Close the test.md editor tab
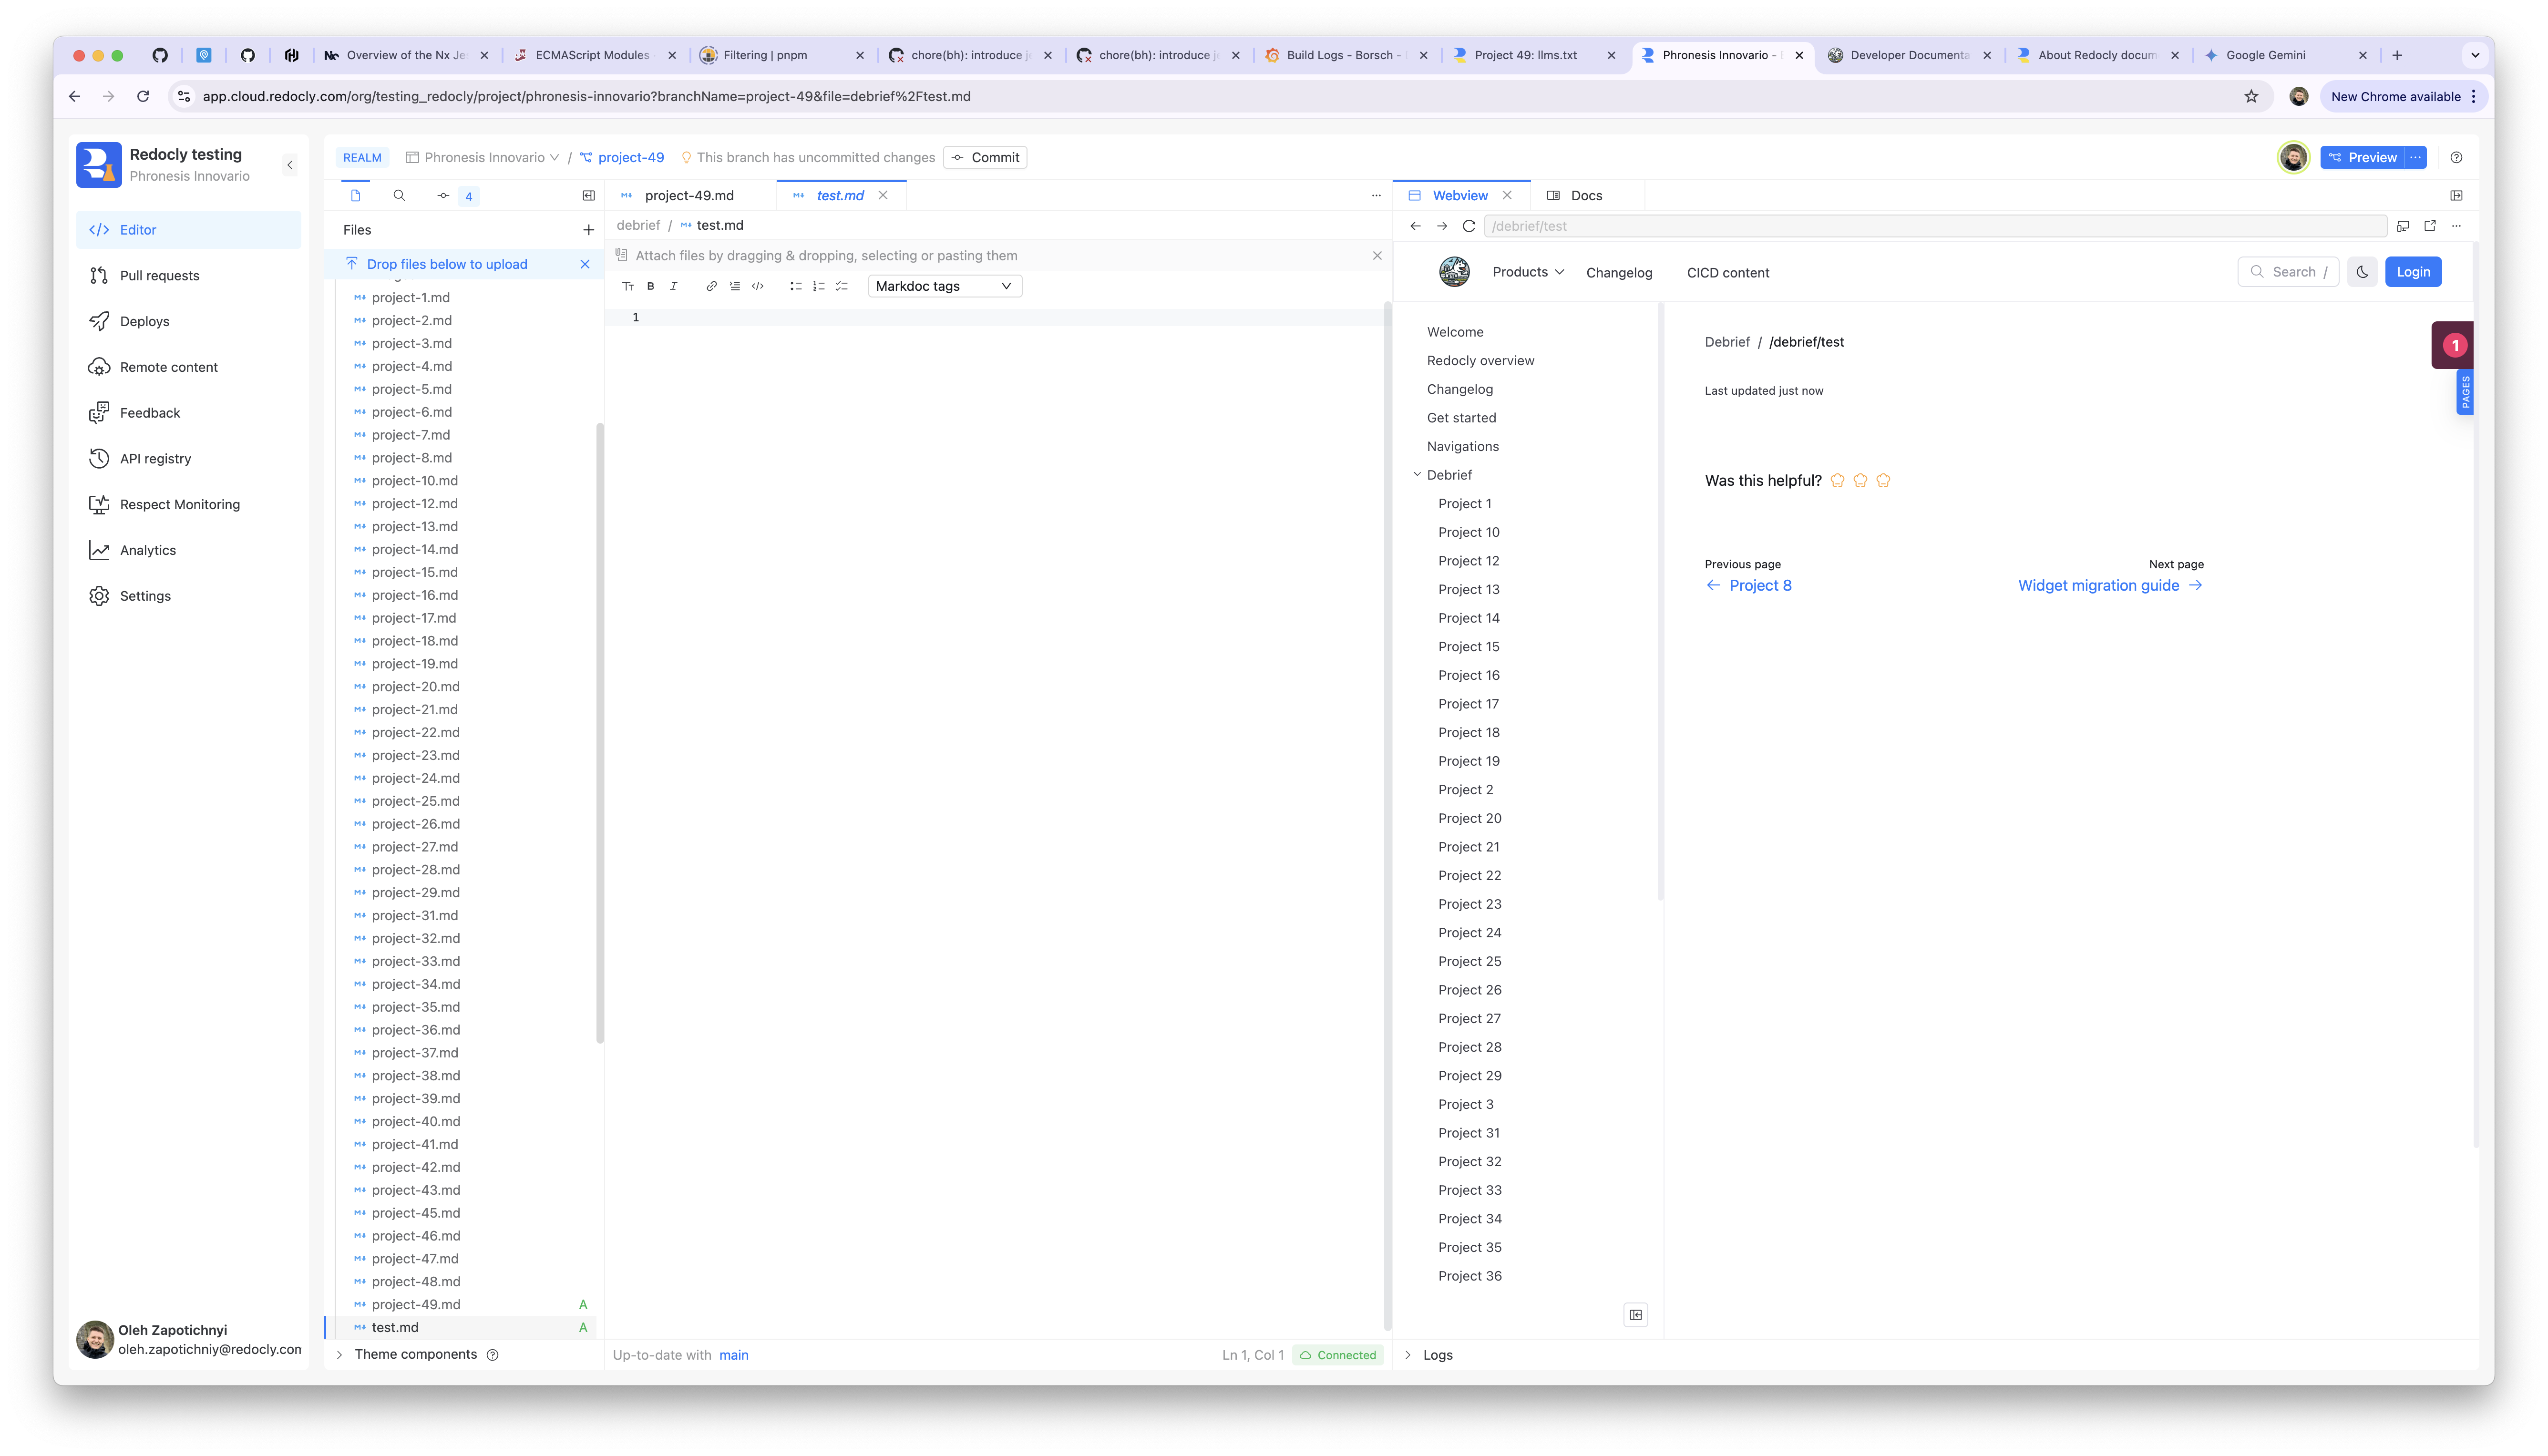The image size is (2548, 1456). [x=883, y=196]
